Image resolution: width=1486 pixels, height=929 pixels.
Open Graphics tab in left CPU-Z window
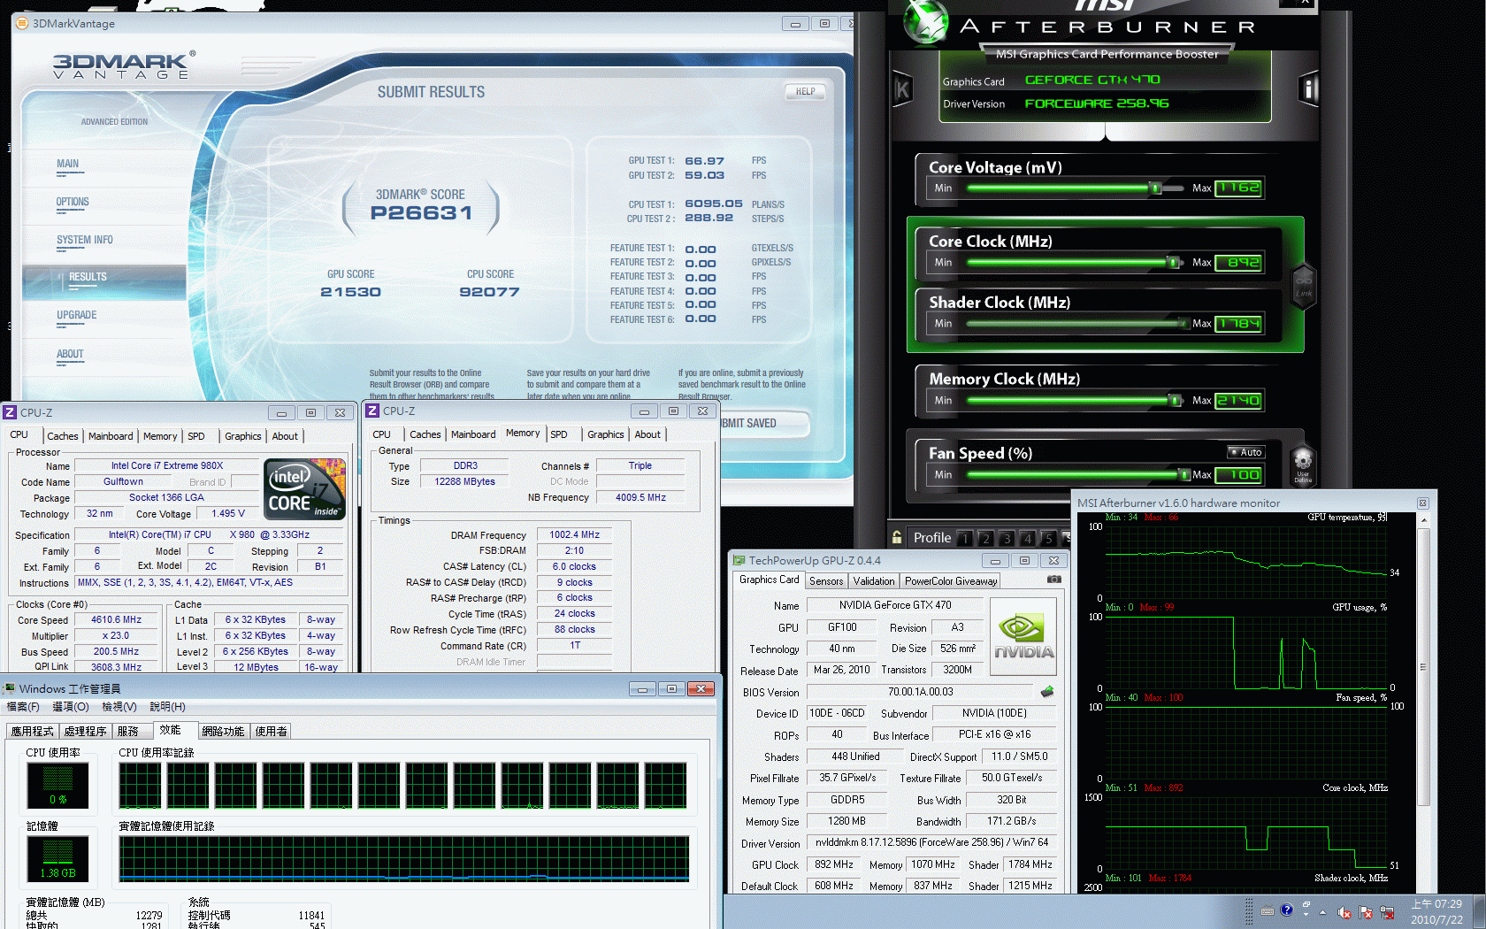[x=242, y=436]
